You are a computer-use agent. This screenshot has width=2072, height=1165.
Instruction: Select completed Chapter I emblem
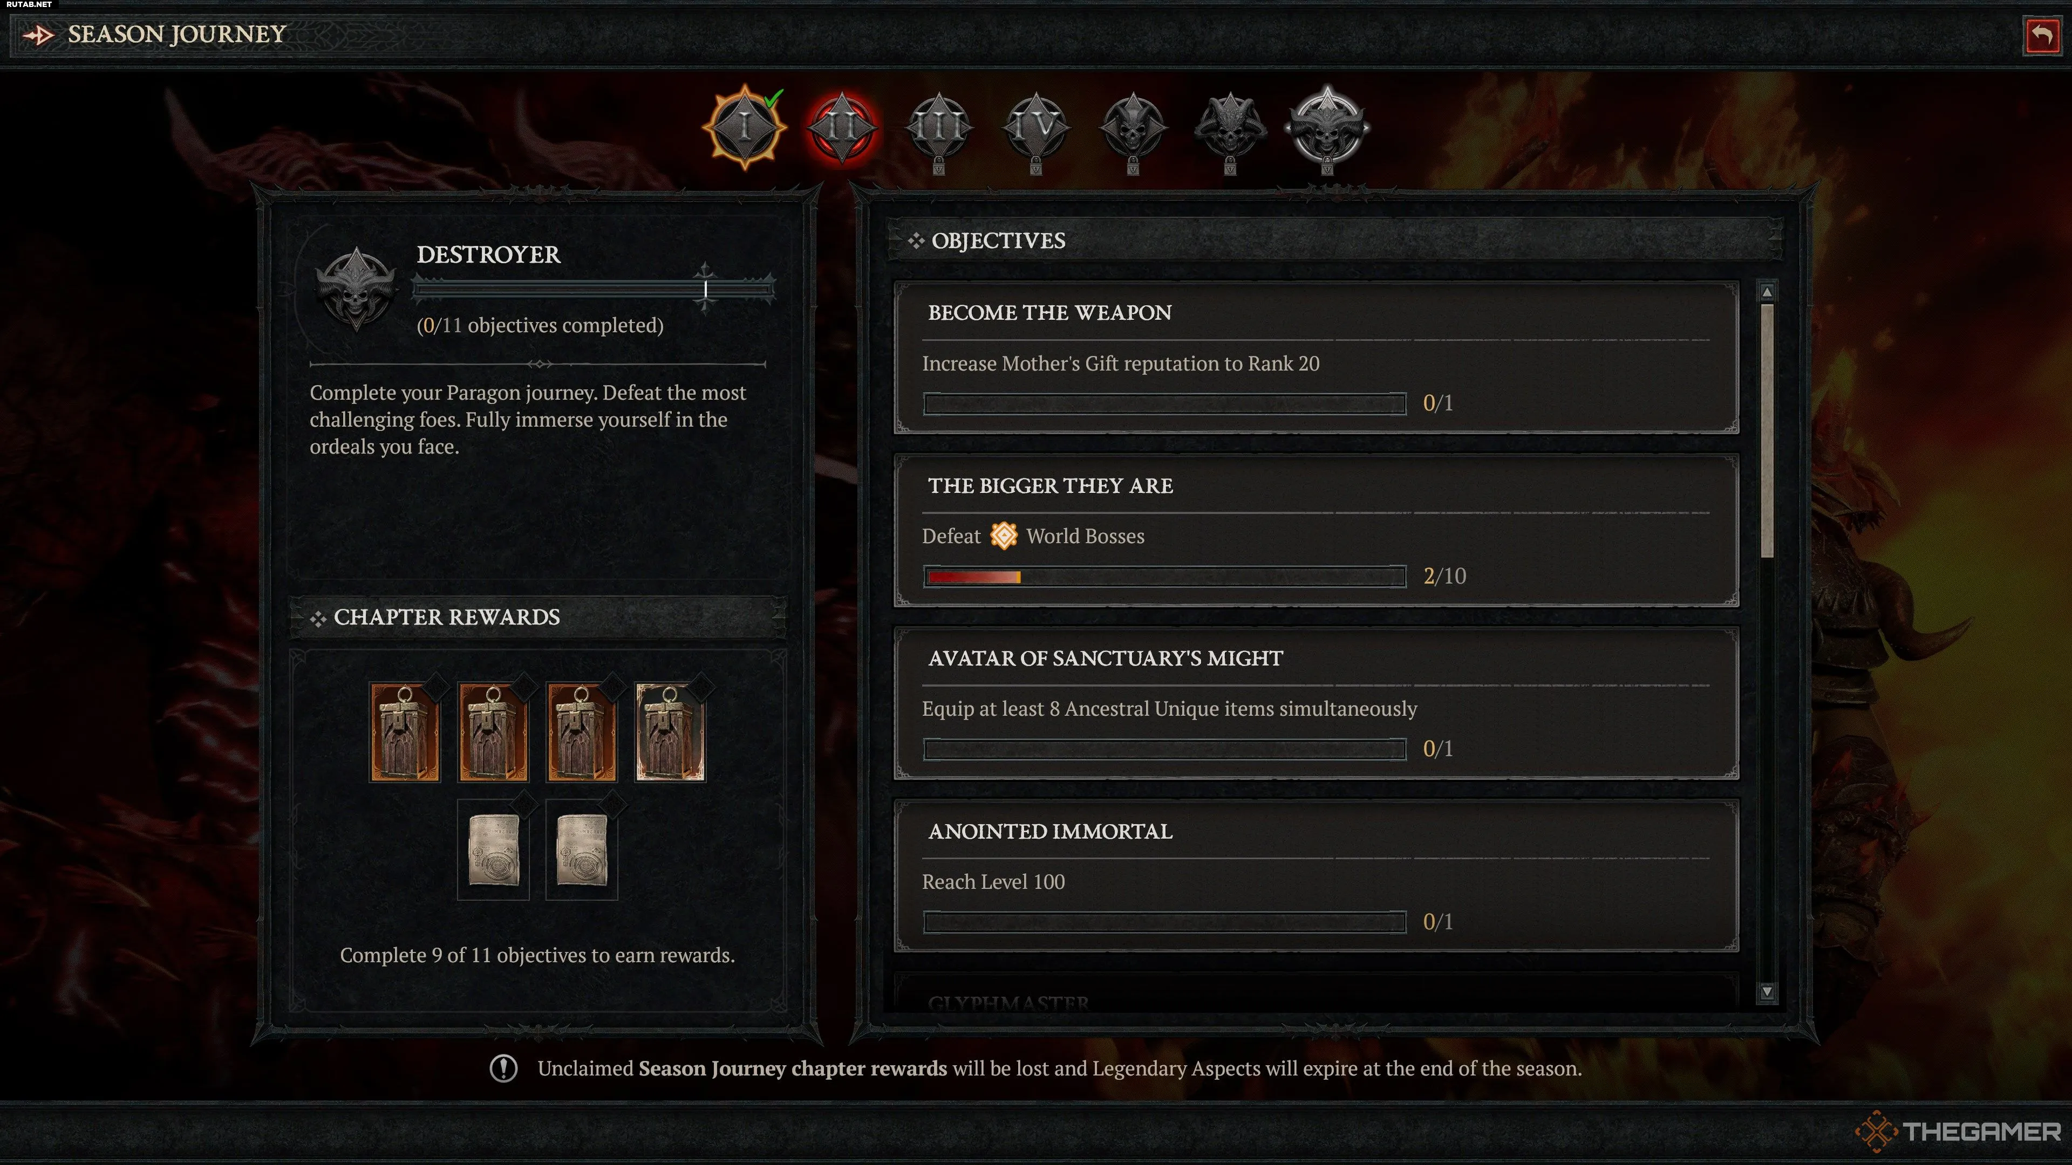745,127
